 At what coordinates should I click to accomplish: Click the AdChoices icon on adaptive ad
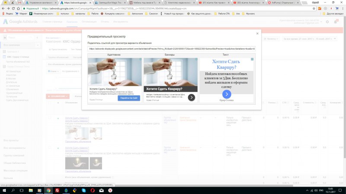point(140,59)
